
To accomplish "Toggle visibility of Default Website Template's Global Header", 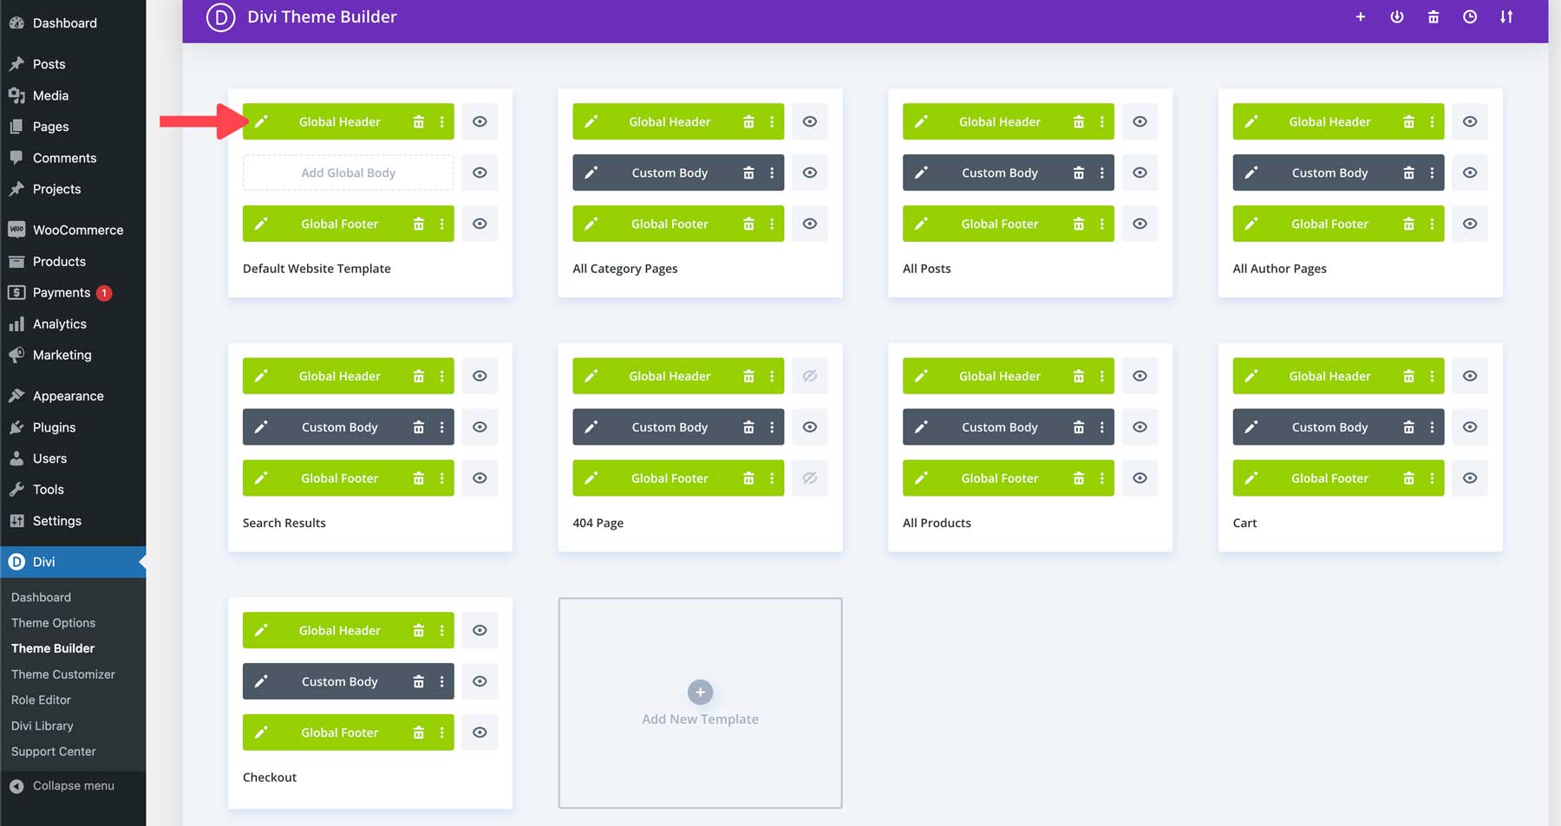I will [480, 121].
